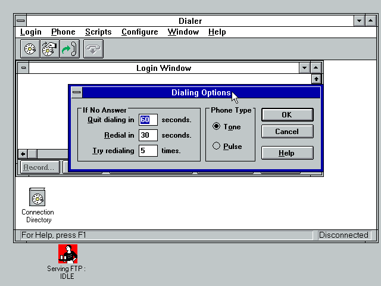Open the Connection Directory minimized icon
Image resolution: width=381 pixels, height=286 pixels.
coord(38,205)
